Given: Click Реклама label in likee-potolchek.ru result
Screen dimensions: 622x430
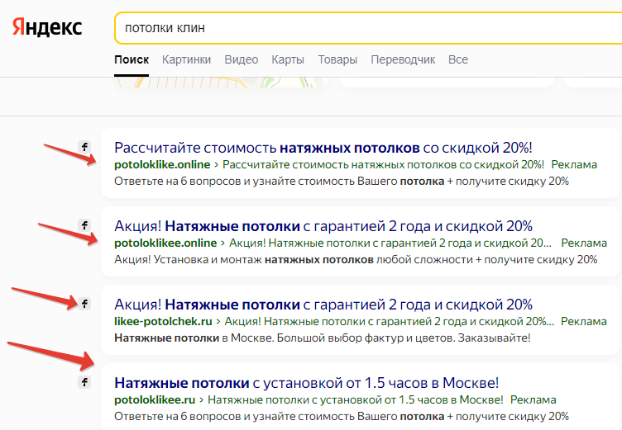Looking at the screenshot, I should click(583, 321).
